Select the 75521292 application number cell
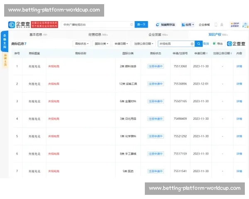 (x=180, y=136)
